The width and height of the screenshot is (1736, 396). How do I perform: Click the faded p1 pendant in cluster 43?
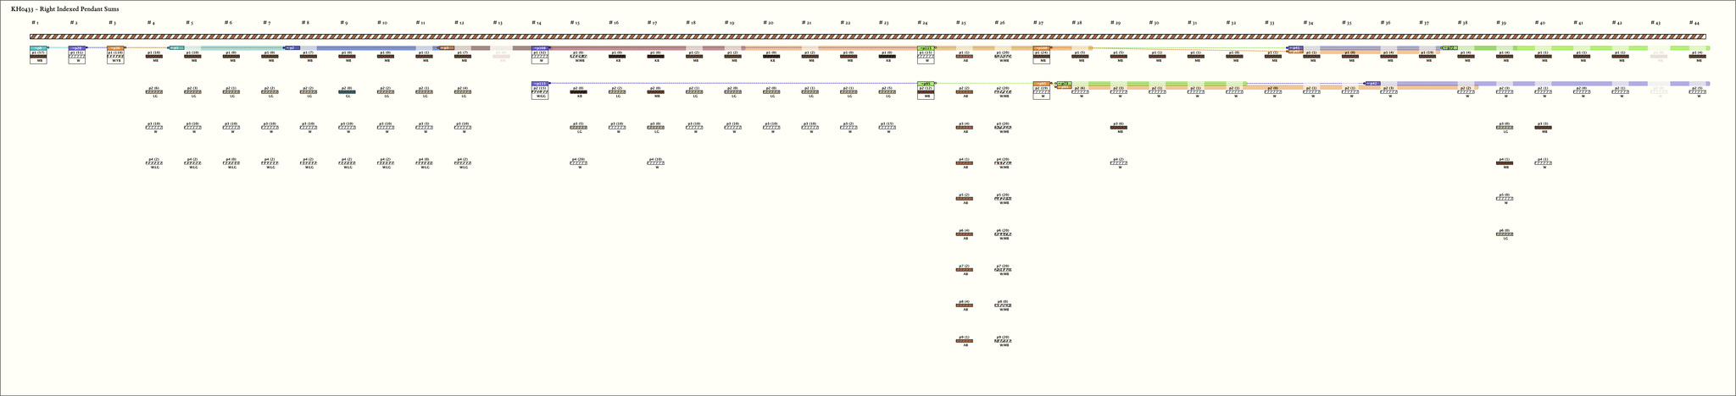(x=1659, y=57)
